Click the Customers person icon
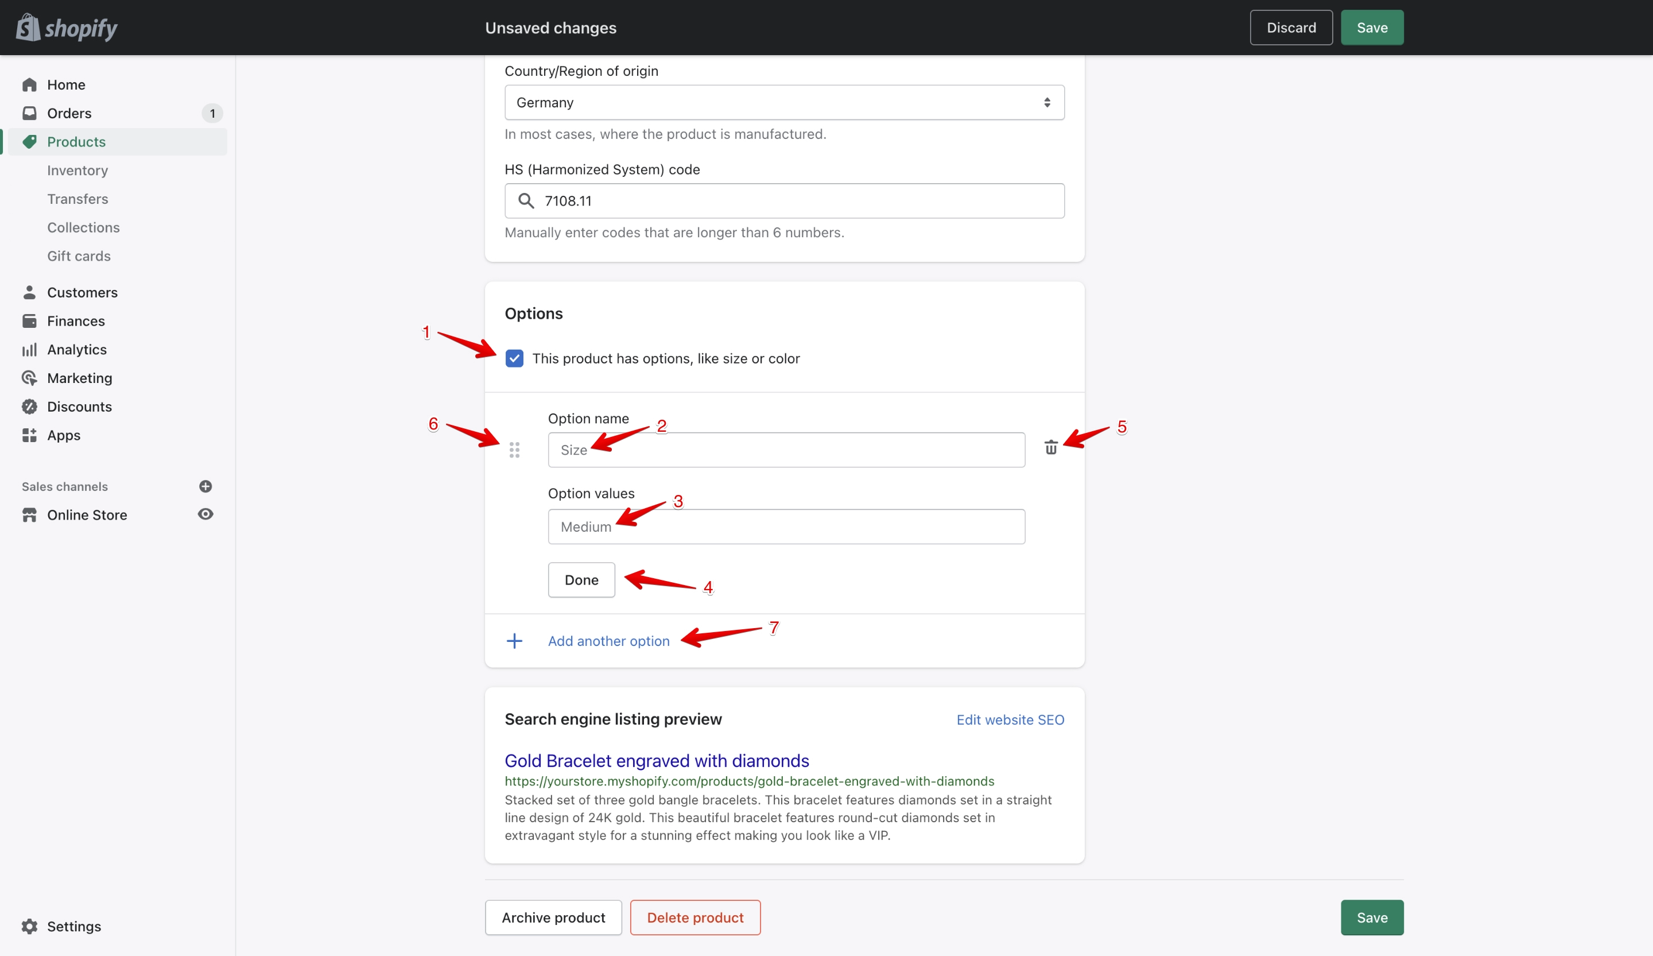This screenshot has height=956, width=1653. [29, 292]
